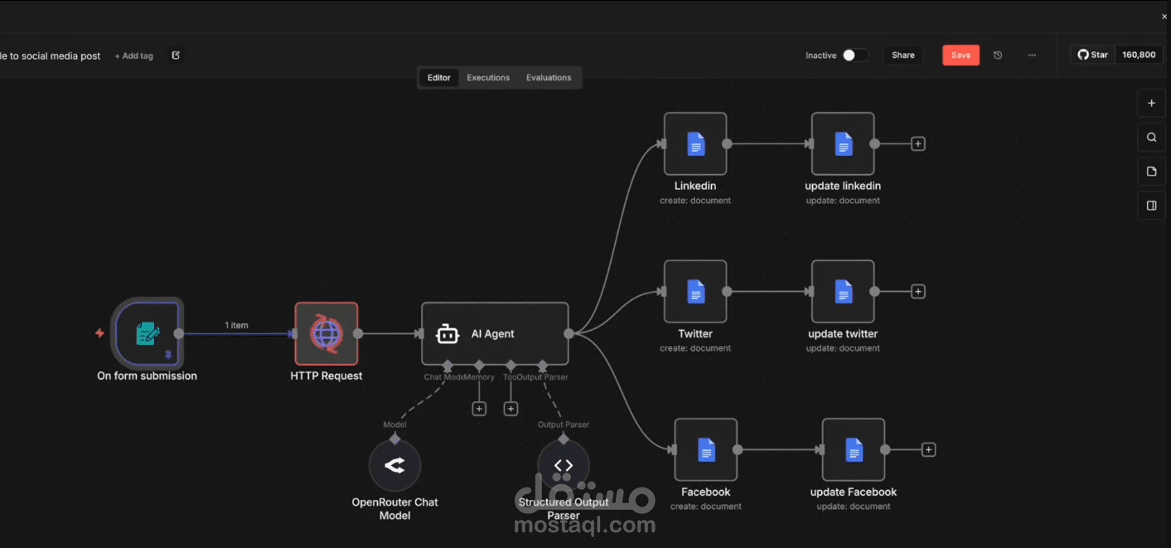The width and height of the screenshot is (1171, 548).
Task: Click the Memory connector diamond on AI Agent
Action: point(479,365)
